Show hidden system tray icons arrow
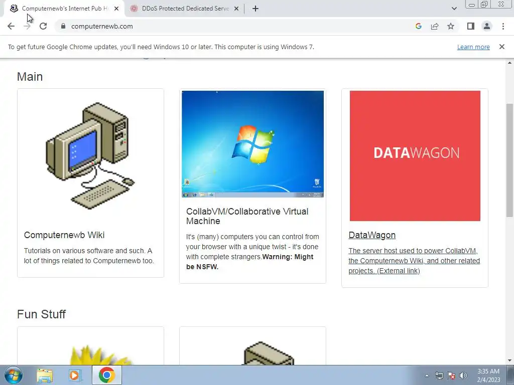This screenshot has height=385, width=514. 427,375
